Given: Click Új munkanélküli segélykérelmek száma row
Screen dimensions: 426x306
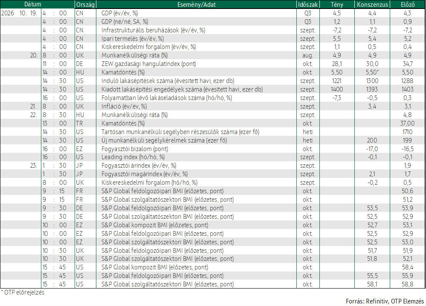Looking at the screenshot, I should [213, 140].
